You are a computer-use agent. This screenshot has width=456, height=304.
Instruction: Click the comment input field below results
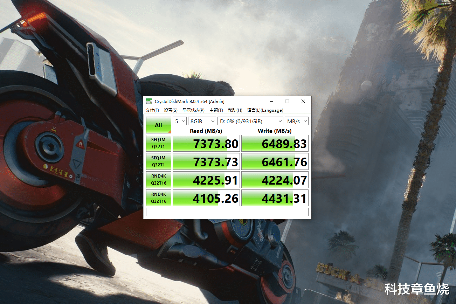click(227, 212)
